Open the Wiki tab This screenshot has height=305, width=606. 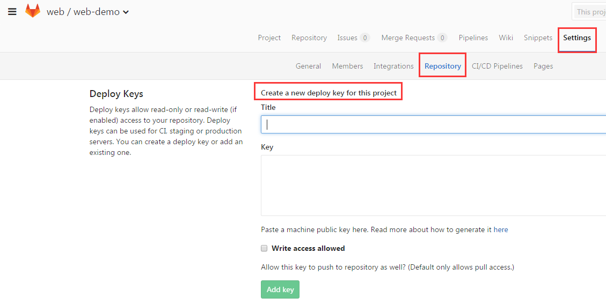(x=506, y=38)
